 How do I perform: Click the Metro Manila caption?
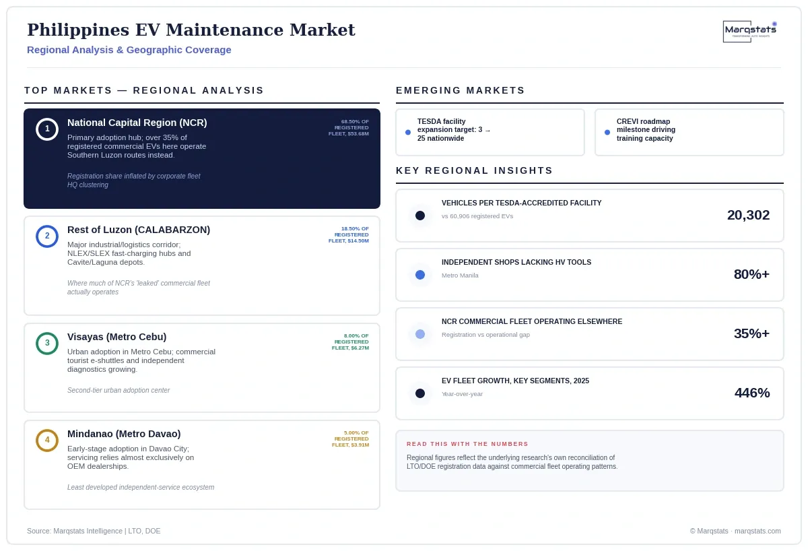(460, 275)
